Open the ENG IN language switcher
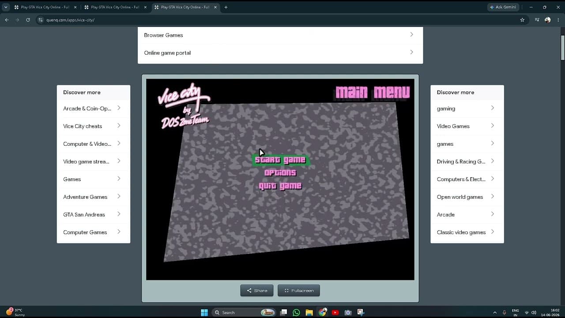565x318 pixels. (515, 312)
